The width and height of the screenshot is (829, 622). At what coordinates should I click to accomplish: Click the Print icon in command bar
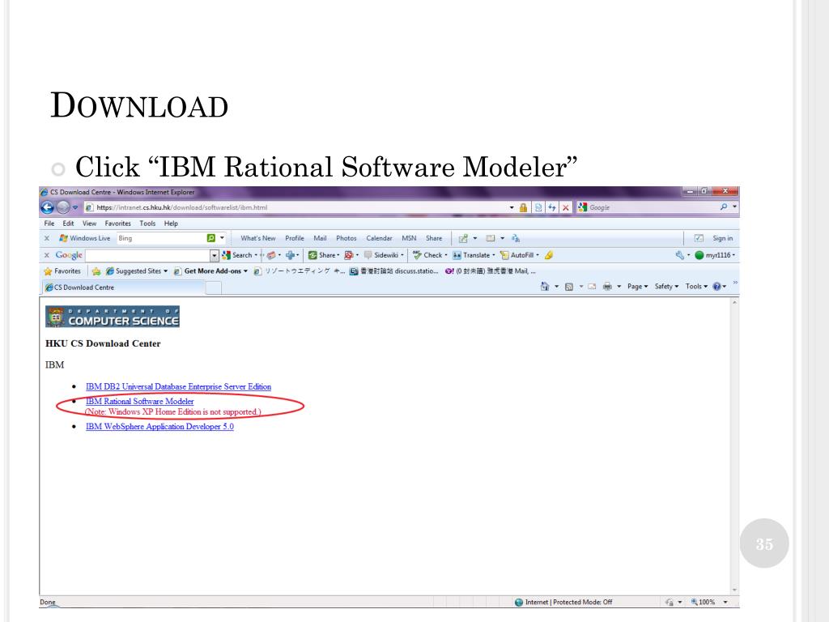point(607,286)
